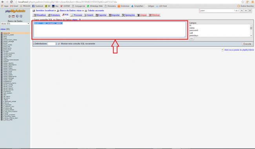This screenshot has width=255, height=149.
Task: Browse icon beside z_shop_offer table
Action: 2,120
